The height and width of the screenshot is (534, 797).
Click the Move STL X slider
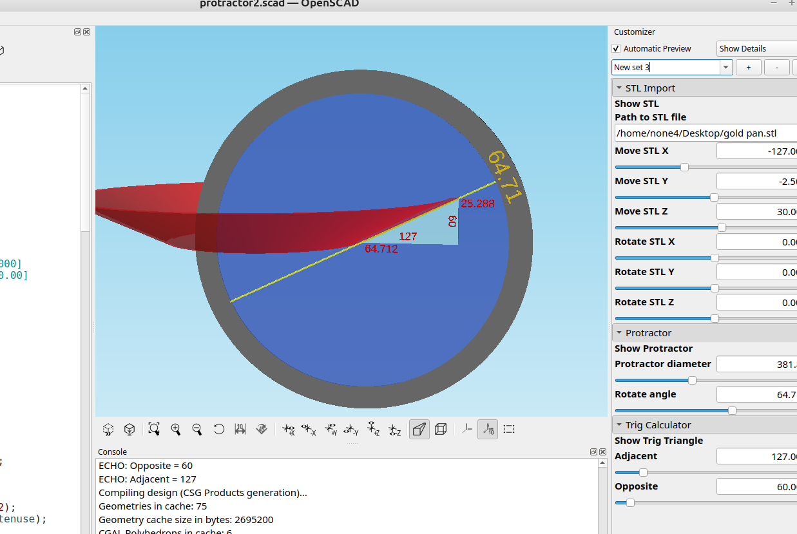685,167
